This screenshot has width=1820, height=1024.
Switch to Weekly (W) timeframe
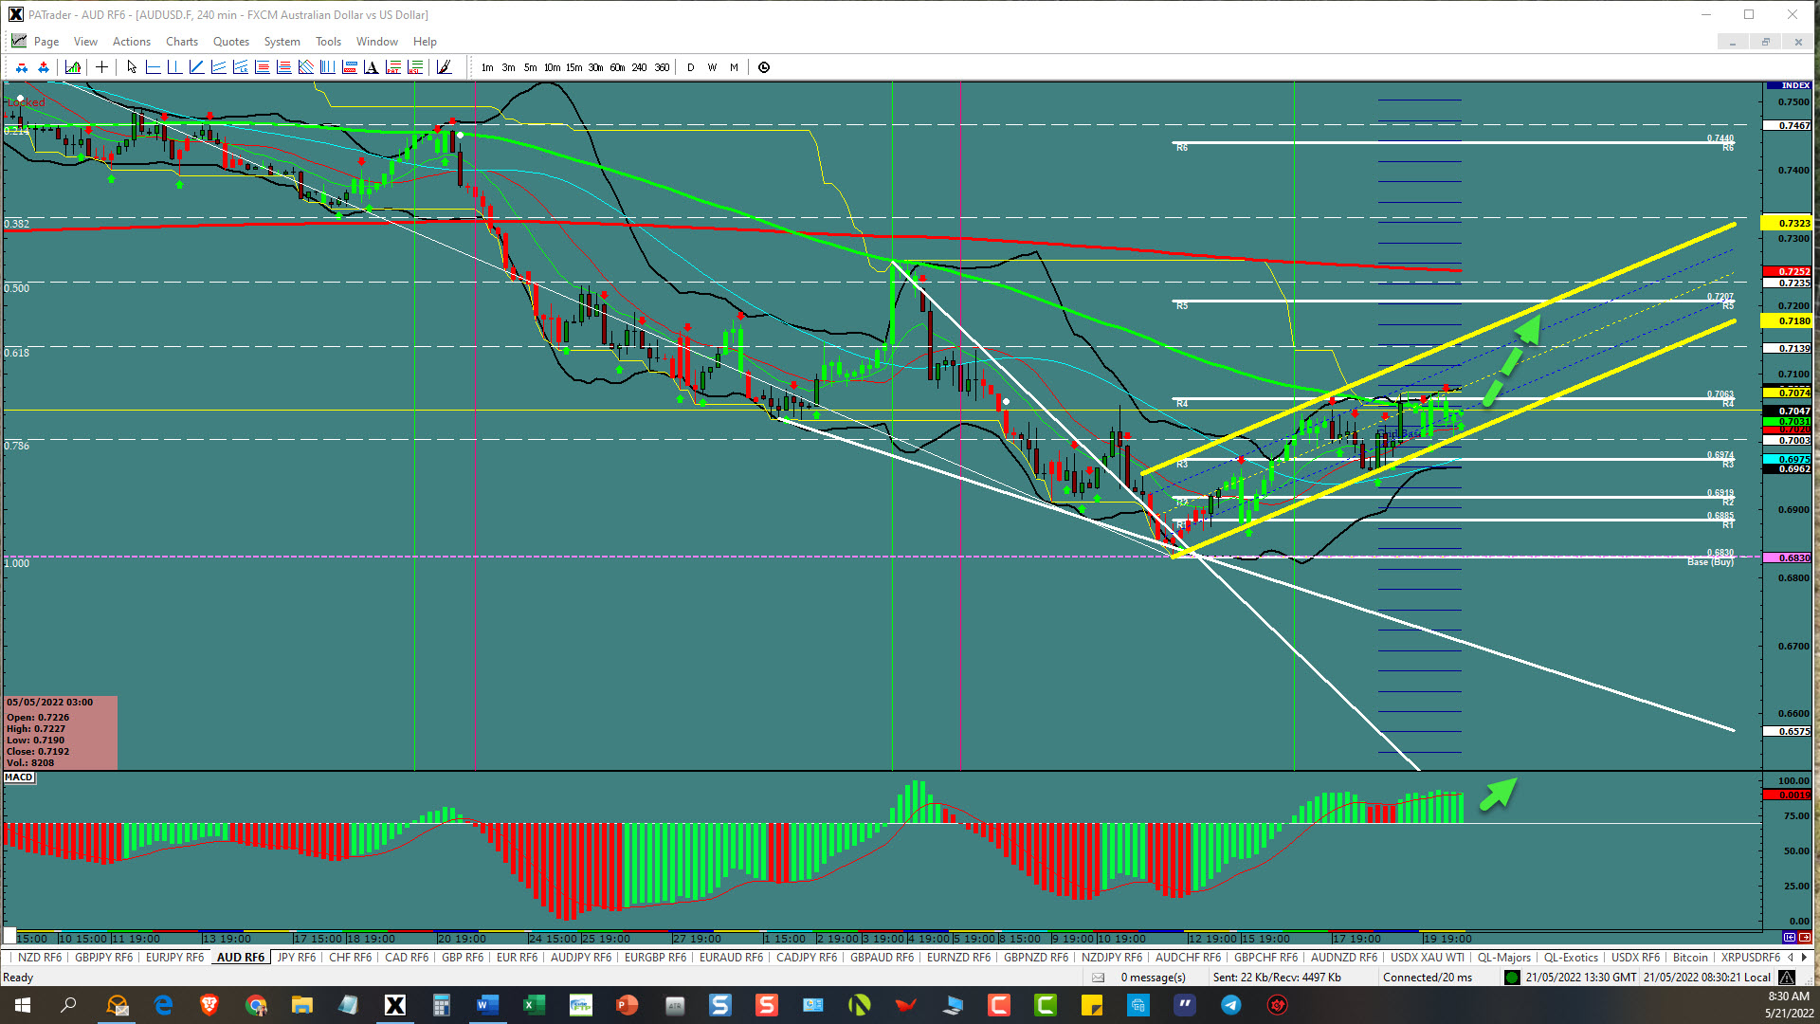tap(712, 67)
